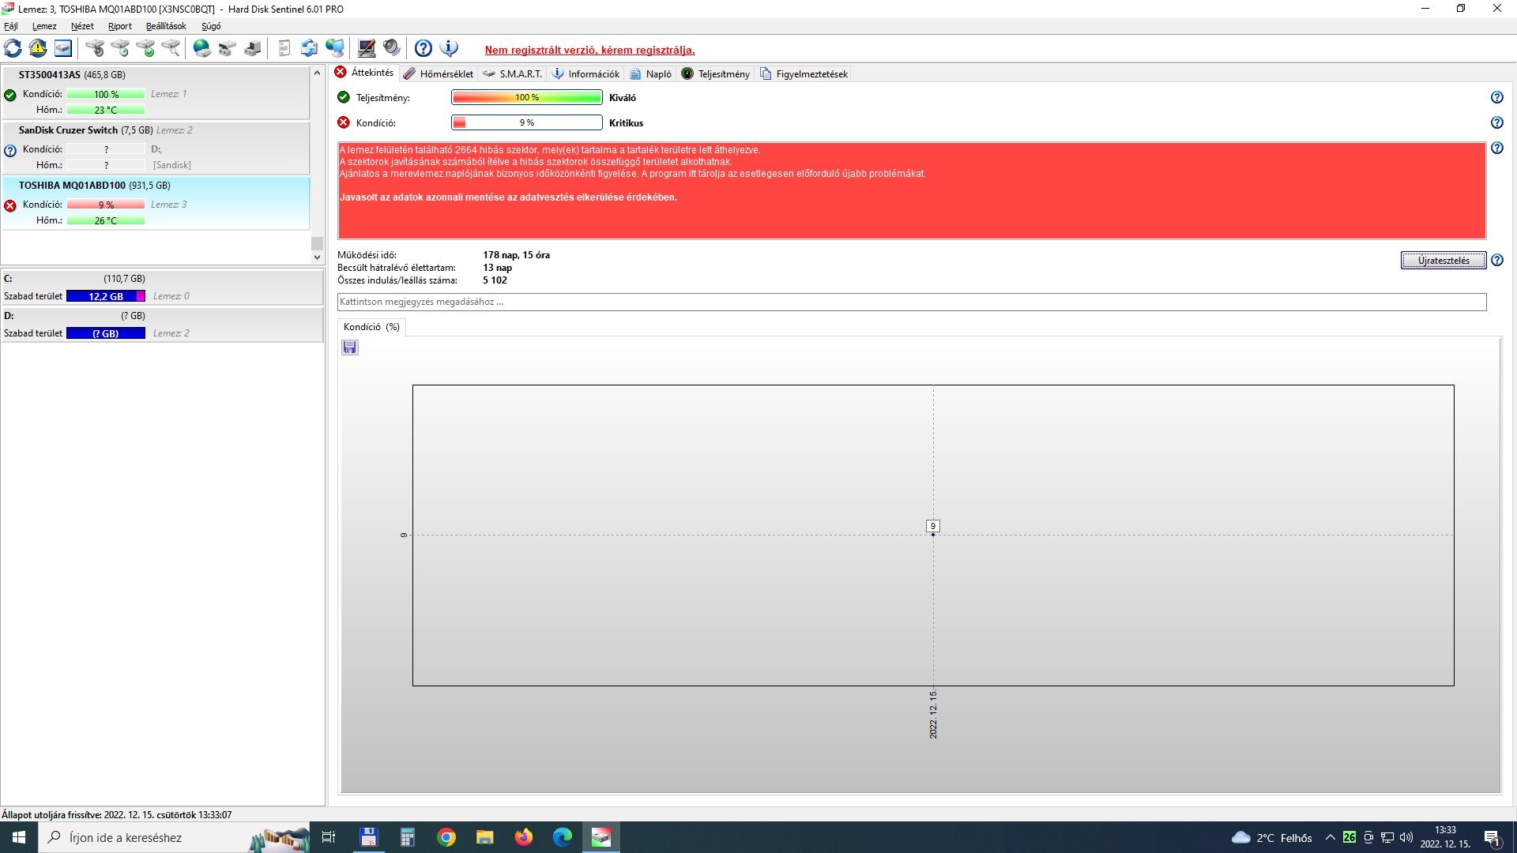The image size is (1517, 853).
Task: Open the Beállítások menu
Action: [166, 26]
